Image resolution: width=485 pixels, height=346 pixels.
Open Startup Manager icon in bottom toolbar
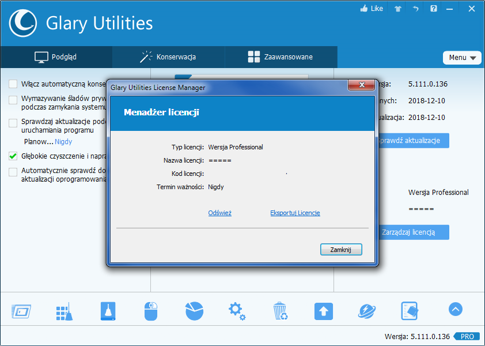(21, 311)
